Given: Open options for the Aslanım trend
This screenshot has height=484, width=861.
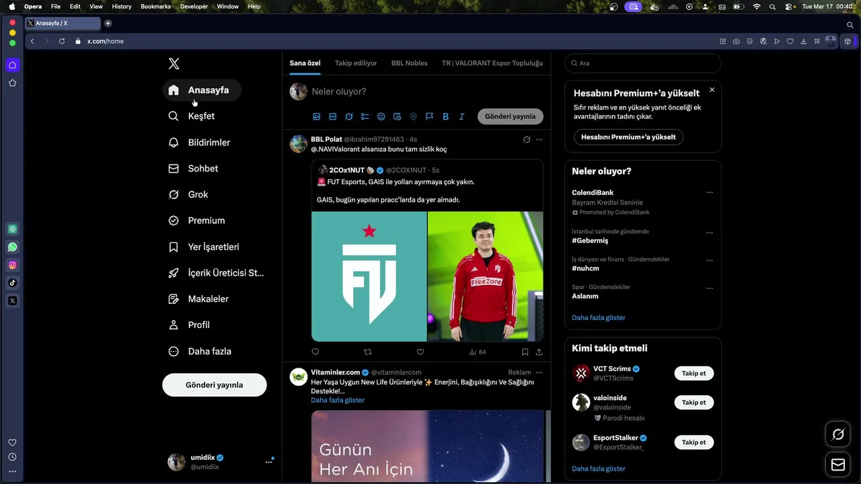Looking at the screenshot, I should tap(709, 288).
